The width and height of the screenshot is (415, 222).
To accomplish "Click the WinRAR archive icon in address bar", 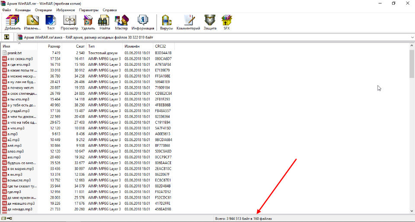I will tap(20, 37).
